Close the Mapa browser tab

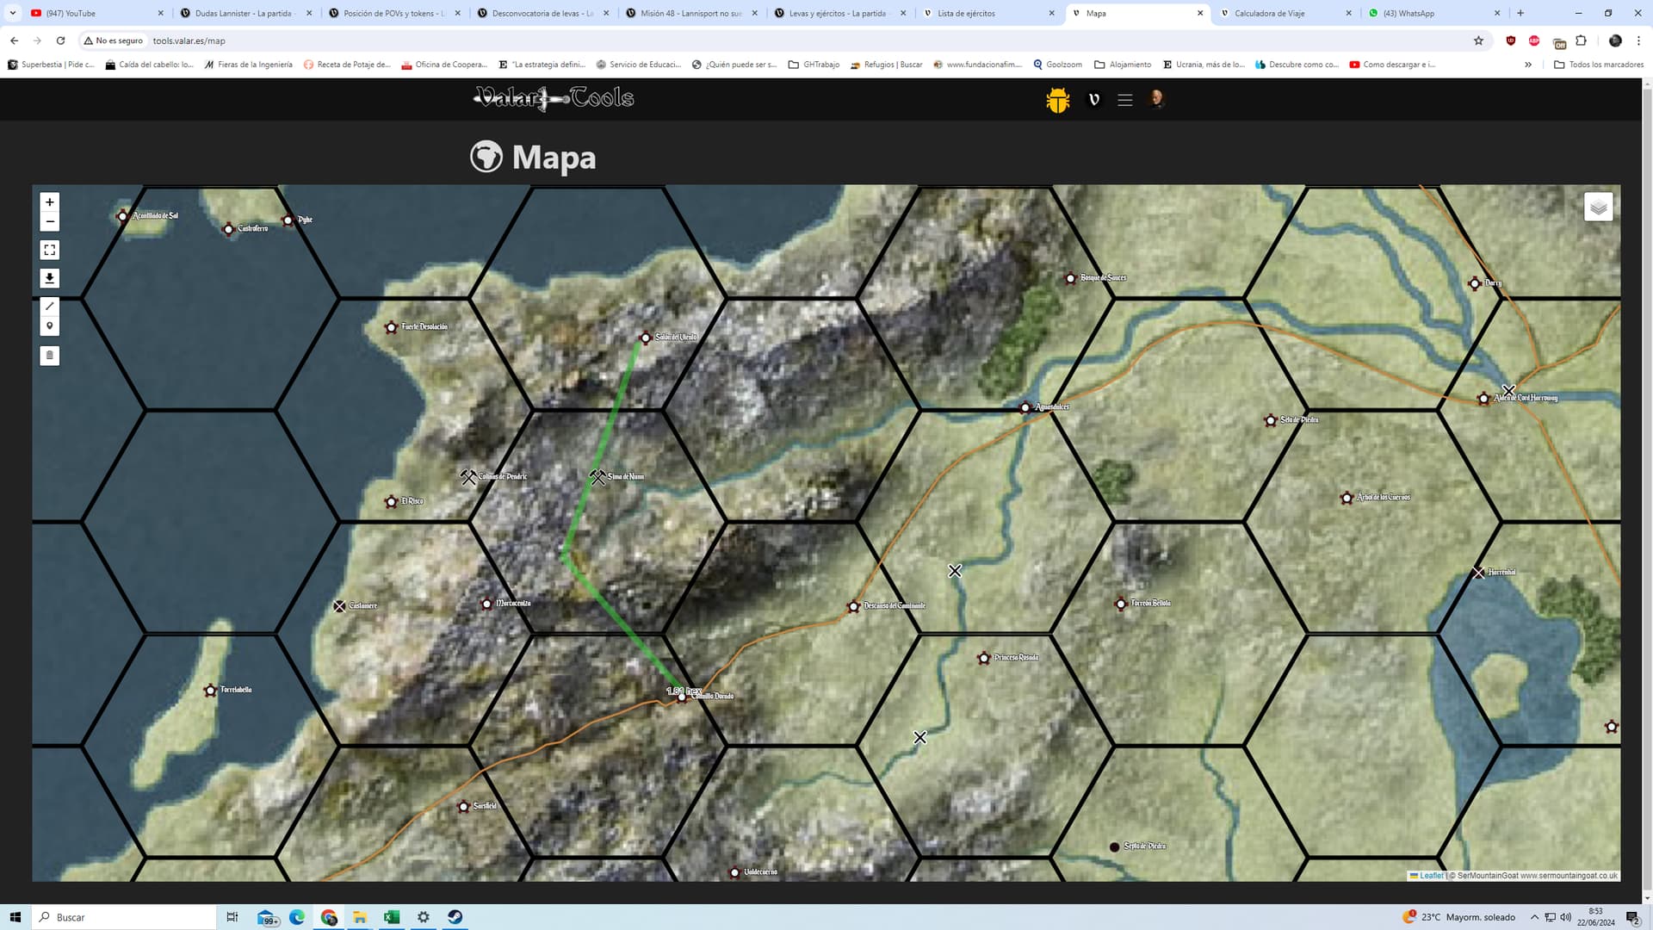pos(1200,13)
